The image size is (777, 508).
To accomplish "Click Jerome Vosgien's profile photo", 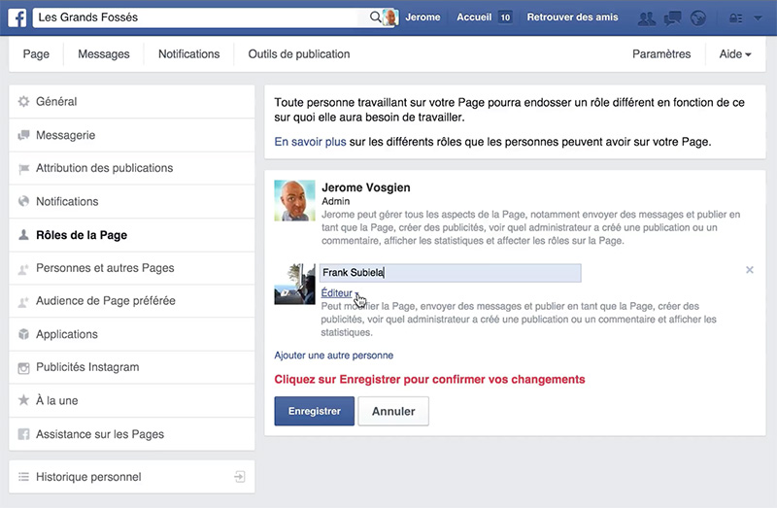I will coord(295,200).
